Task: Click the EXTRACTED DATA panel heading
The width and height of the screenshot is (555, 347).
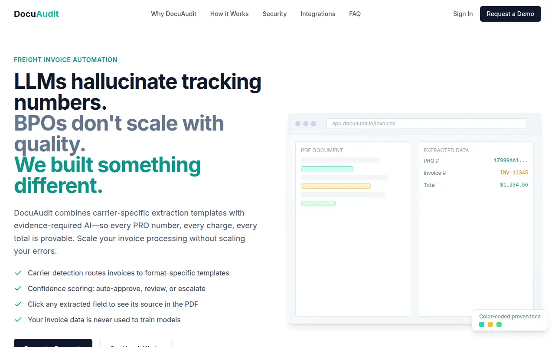Action: [446, 151]
